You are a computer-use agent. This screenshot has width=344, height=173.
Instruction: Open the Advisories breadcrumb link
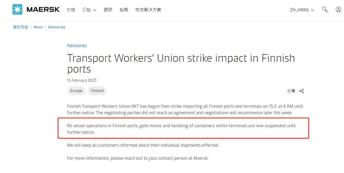click(57, 27)
